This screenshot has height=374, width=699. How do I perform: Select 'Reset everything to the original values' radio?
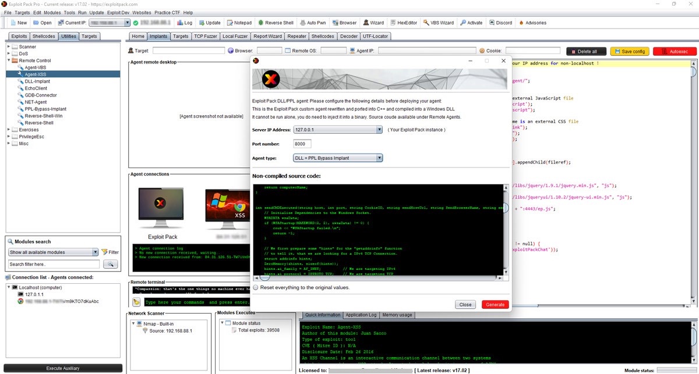(x=256, y=287)
